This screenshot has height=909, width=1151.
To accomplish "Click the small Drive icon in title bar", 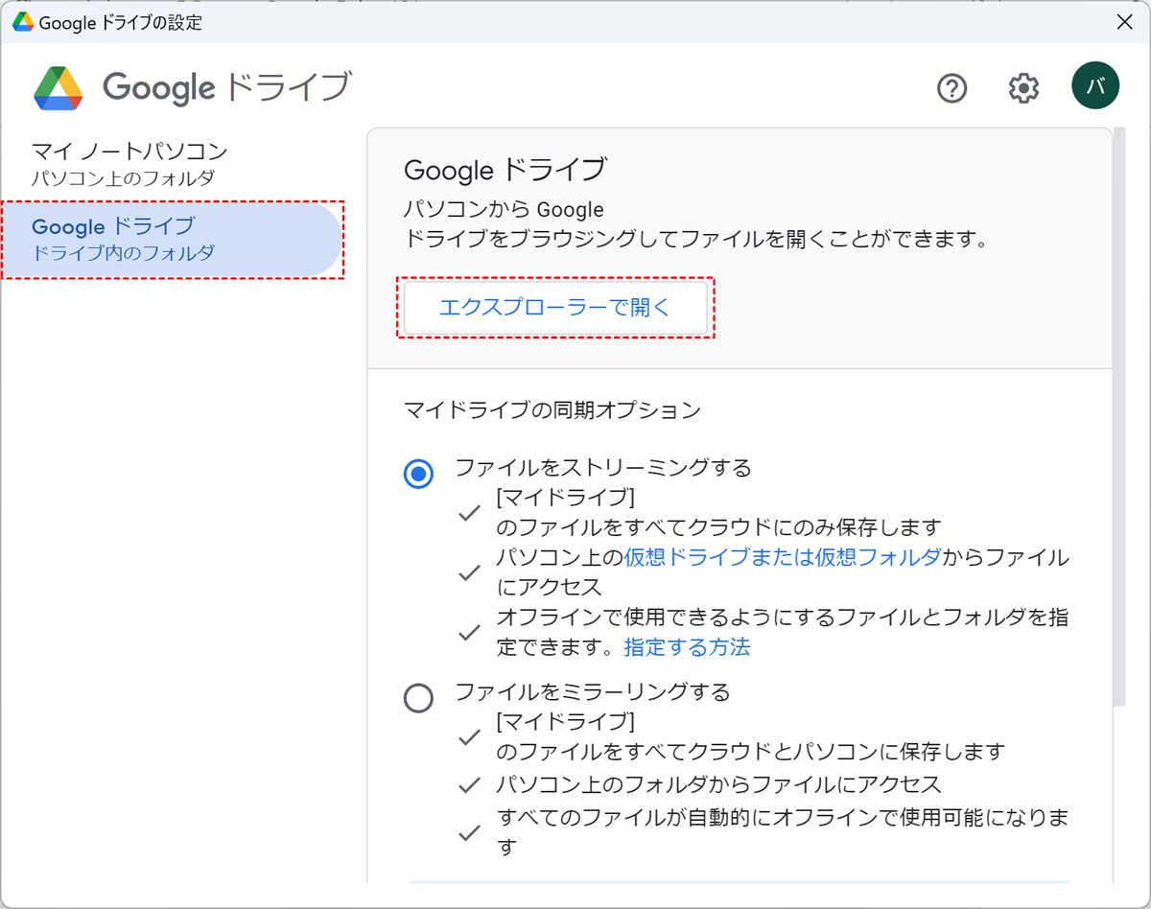I will tap(22, 22).
